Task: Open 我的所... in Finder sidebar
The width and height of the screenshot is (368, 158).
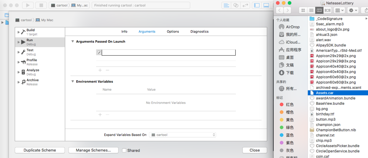Action: 290,35
